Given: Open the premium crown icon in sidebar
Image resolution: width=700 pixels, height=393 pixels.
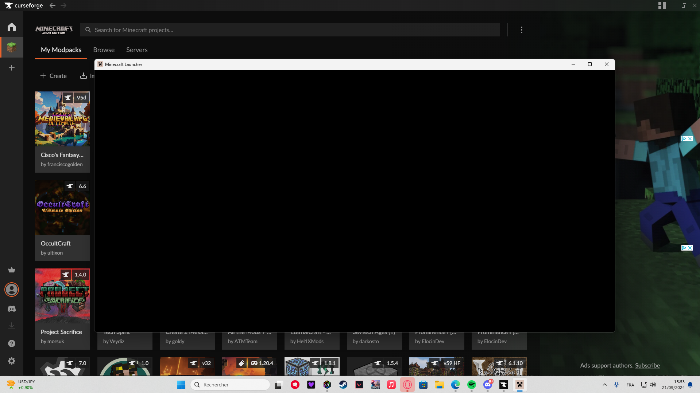Looking at the screenshot, I should [x=12, y=270].
